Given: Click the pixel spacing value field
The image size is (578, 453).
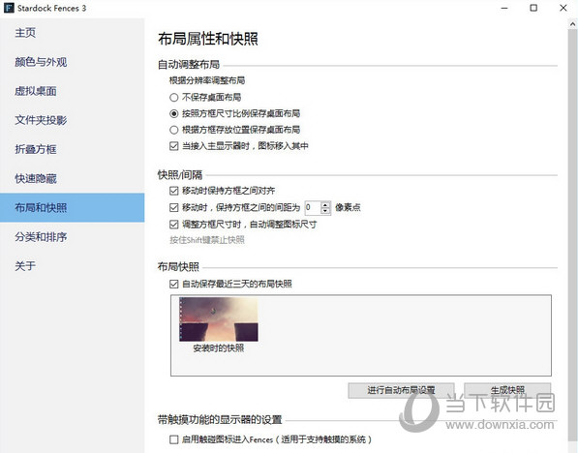Looking at the screenshot, I should tap(312, 207).
